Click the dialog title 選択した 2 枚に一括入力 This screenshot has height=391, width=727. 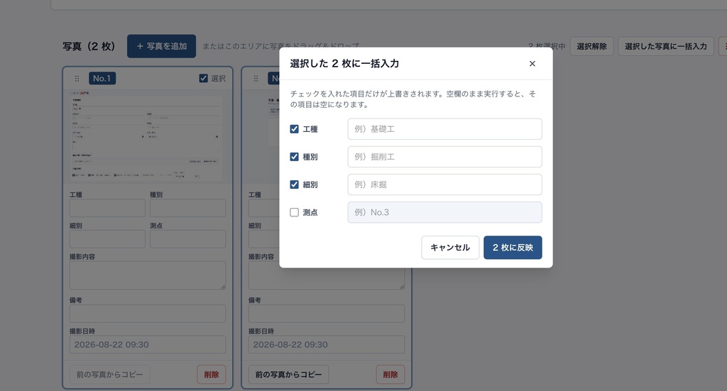click(x=344, y=63)
